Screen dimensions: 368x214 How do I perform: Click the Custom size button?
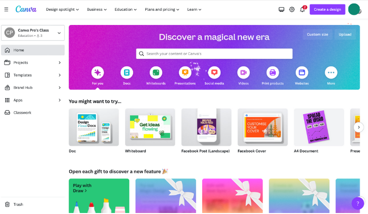(317, 34)
